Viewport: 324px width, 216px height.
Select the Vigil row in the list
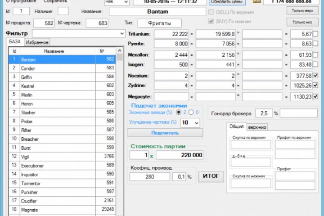tap(62, 157)
